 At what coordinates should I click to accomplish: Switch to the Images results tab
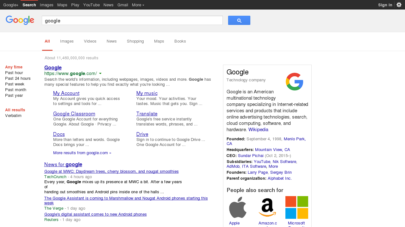point(67,41)
